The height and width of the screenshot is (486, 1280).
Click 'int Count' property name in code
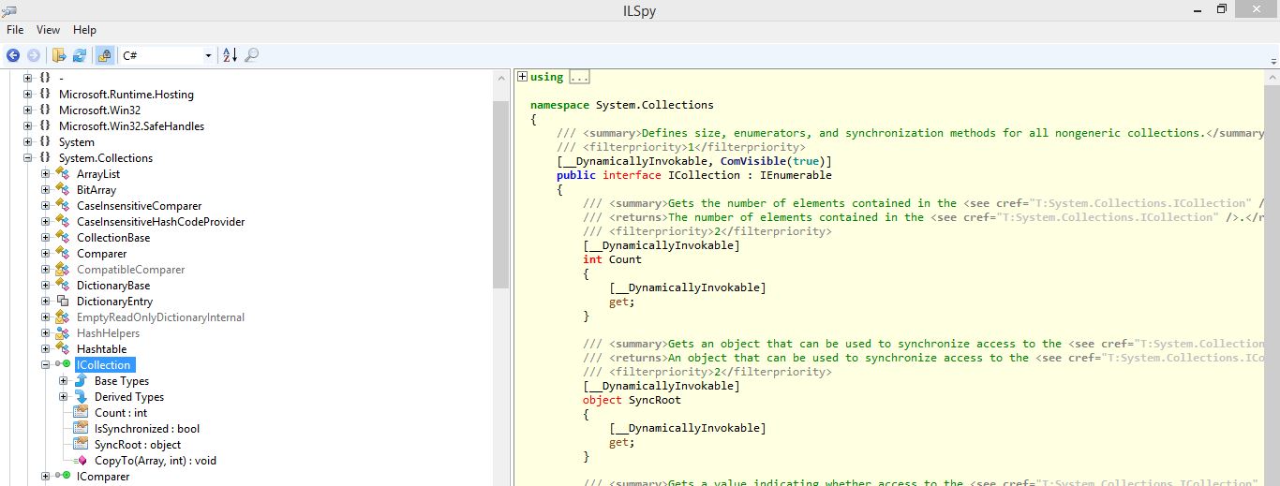point(627,259)
